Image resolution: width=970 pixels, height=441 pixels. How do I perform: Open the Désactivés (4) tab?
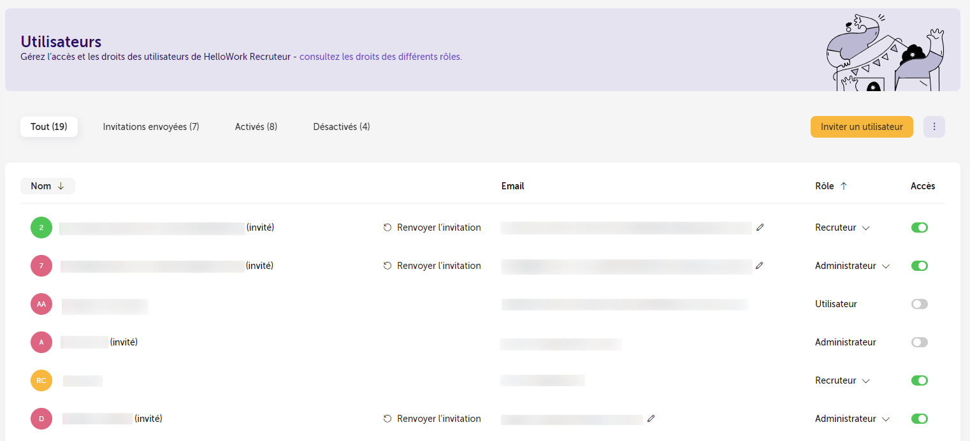point(342,127)
